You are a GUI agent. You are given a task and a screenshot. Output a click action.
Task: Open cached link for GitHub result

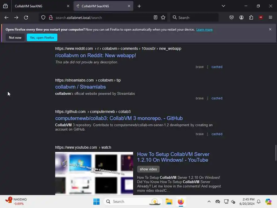[217, 134]
